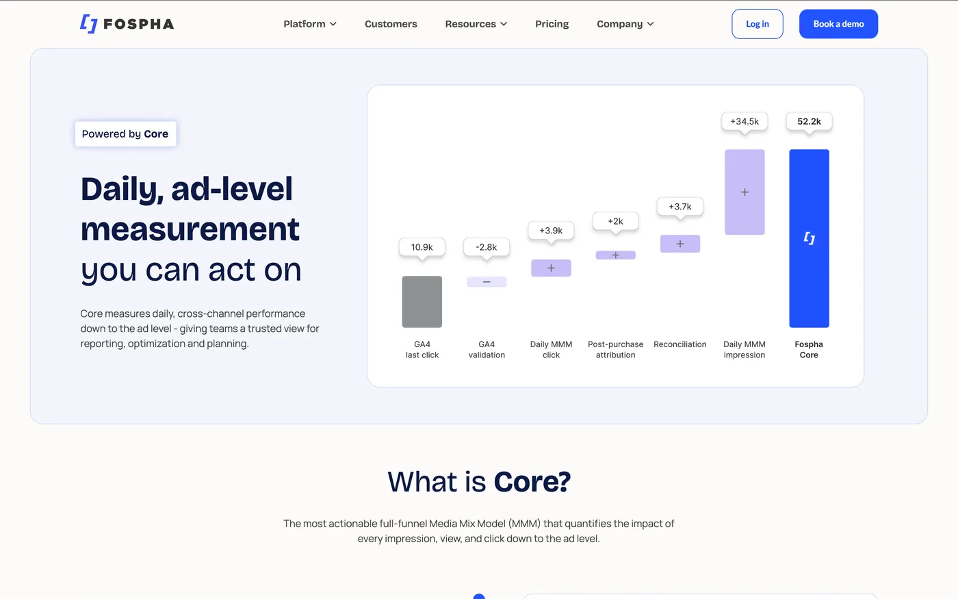Click the Log in button

click(757, 23)
